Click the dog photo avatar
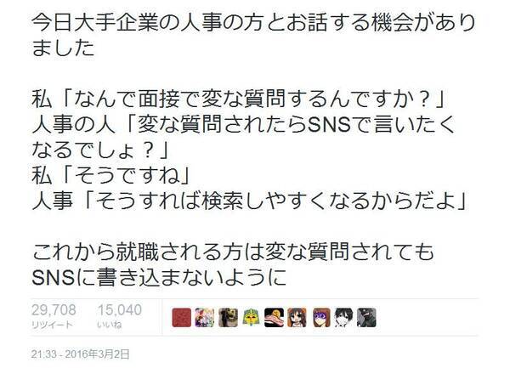This screenshot has width=510, height=368. 228,317
